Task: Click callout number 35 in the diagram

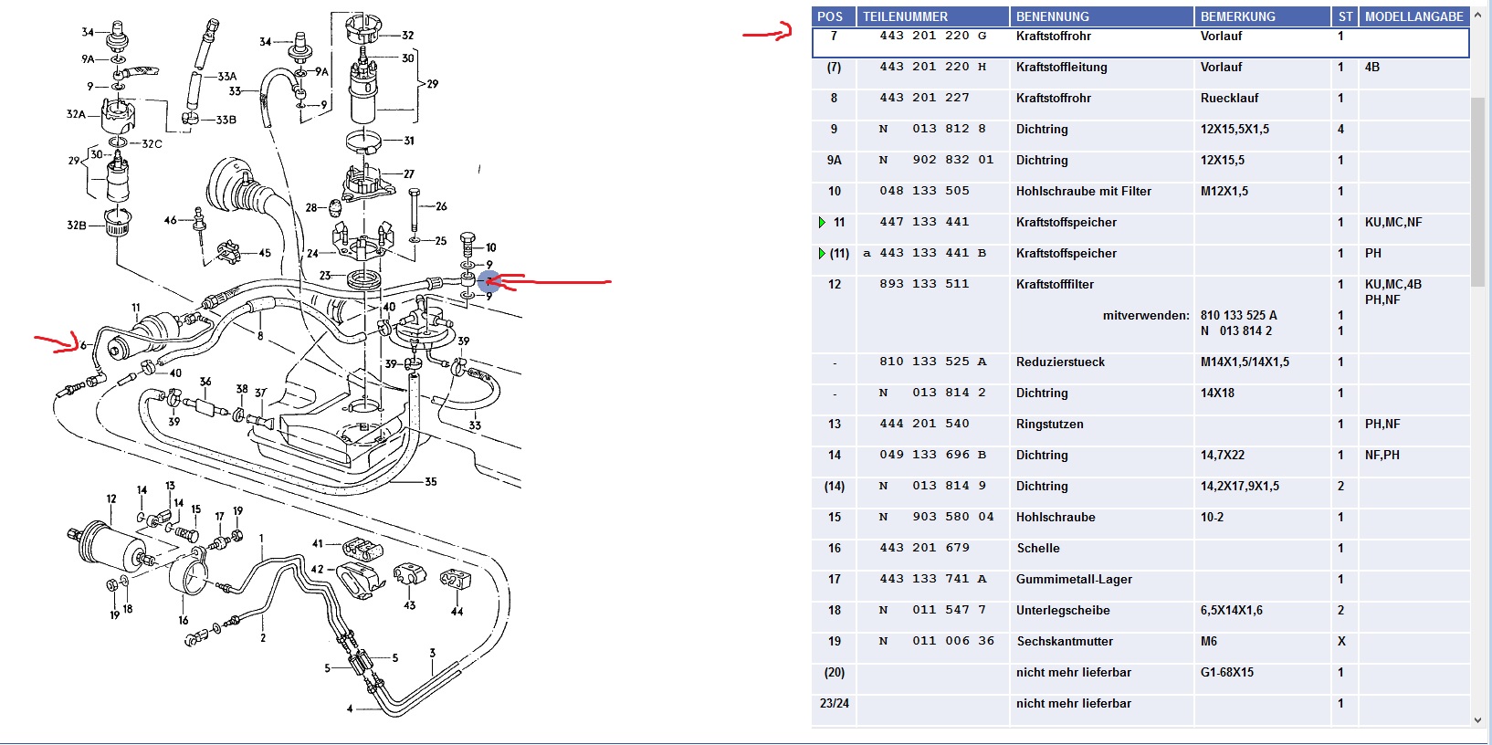Action: click(431, 482)
